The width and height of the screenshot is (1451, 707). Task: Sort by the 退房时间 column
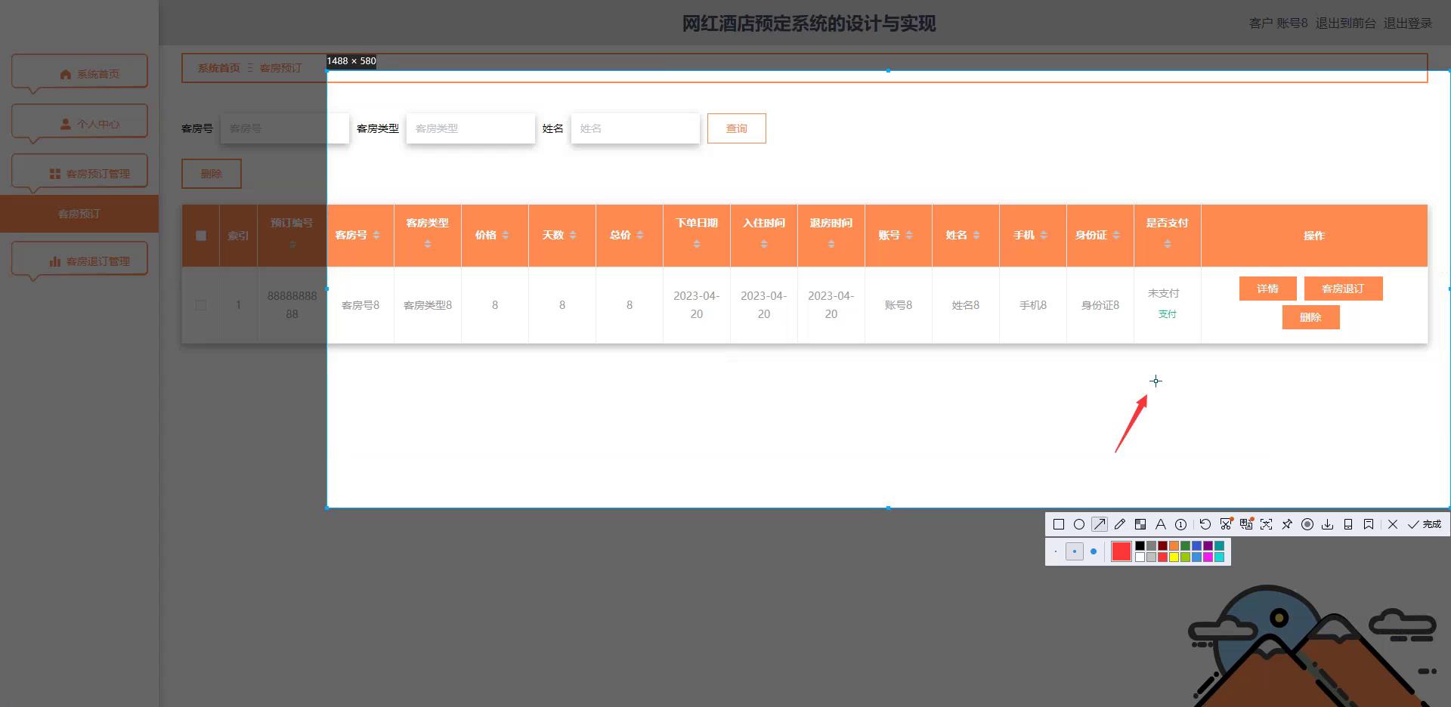pos(831,244)
